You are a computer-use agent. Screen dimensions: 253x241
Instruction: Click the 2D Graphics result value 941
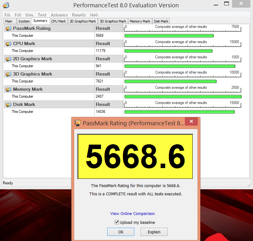(98, 66)
